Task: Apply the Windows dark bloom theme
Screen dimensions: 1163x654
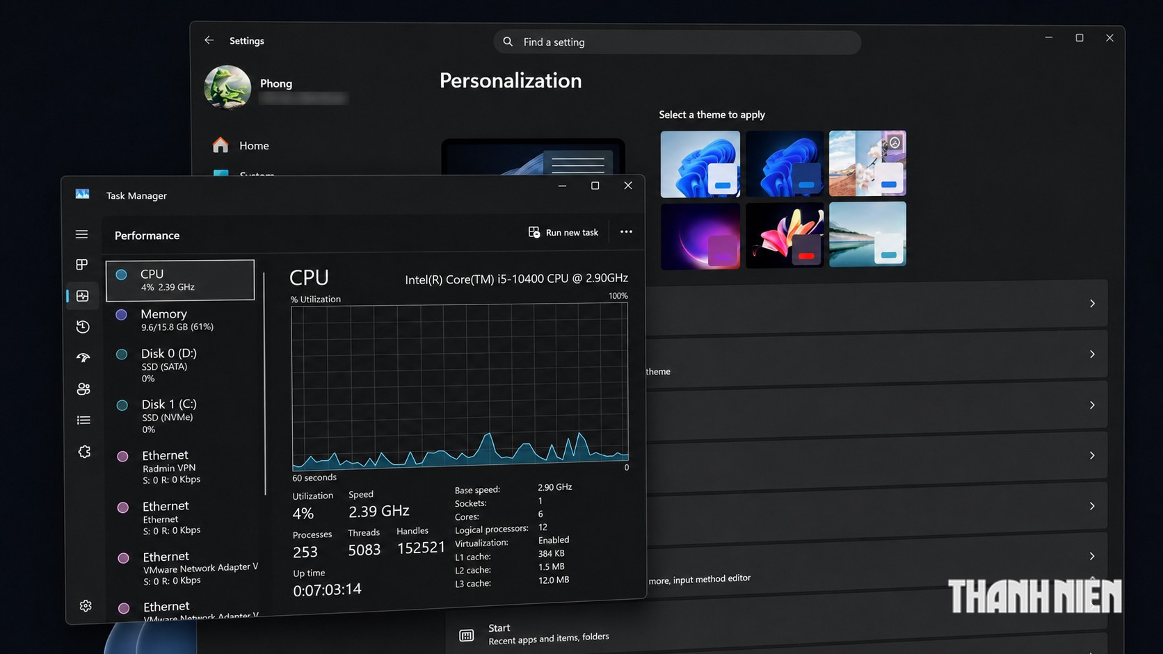Action: coord(785,163)
